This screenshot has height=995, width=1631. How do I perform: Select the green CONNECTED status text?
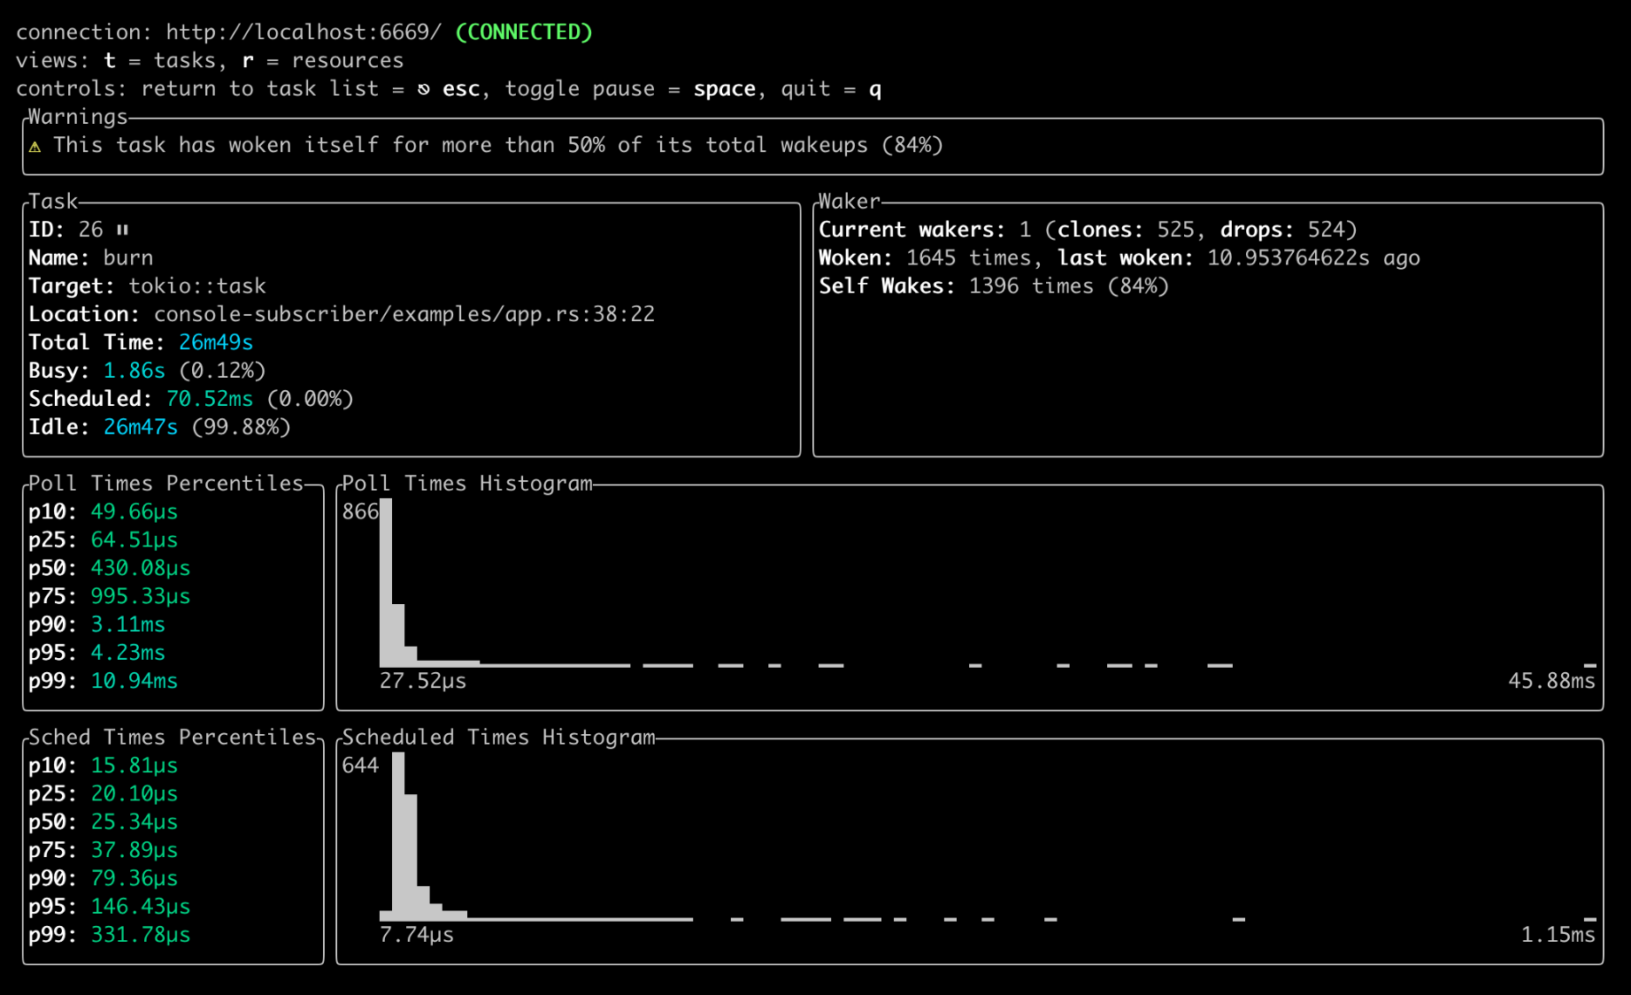(523, 32)
